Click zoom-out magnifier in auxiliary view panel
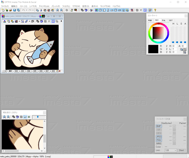Viewport: 189px width, 158px height. 8,117
